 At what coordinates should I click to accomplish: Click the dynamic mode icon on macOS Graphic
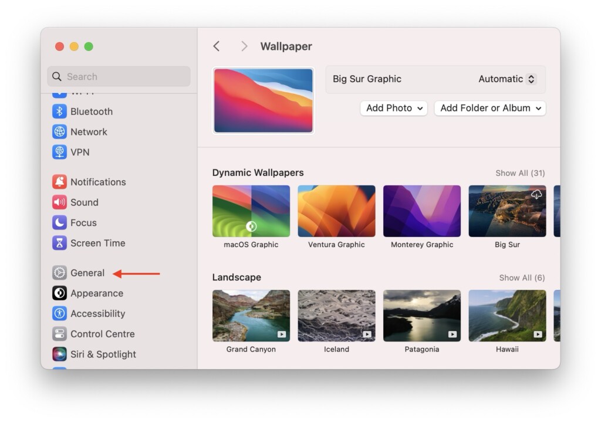coord(251,226)
